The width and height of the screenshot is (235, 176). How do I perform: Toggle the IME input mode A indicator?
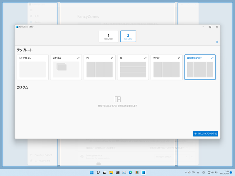click(198, 172)
